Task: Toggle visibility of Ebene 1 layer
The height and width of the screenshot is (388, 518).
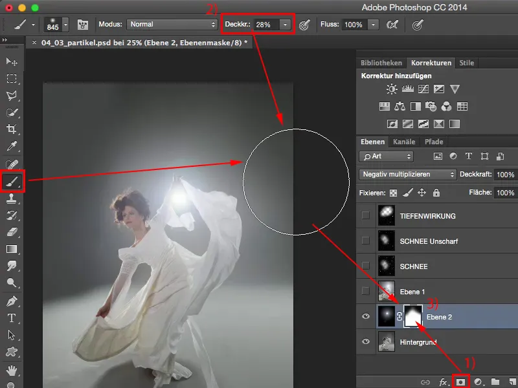Action: pos(365,291)
